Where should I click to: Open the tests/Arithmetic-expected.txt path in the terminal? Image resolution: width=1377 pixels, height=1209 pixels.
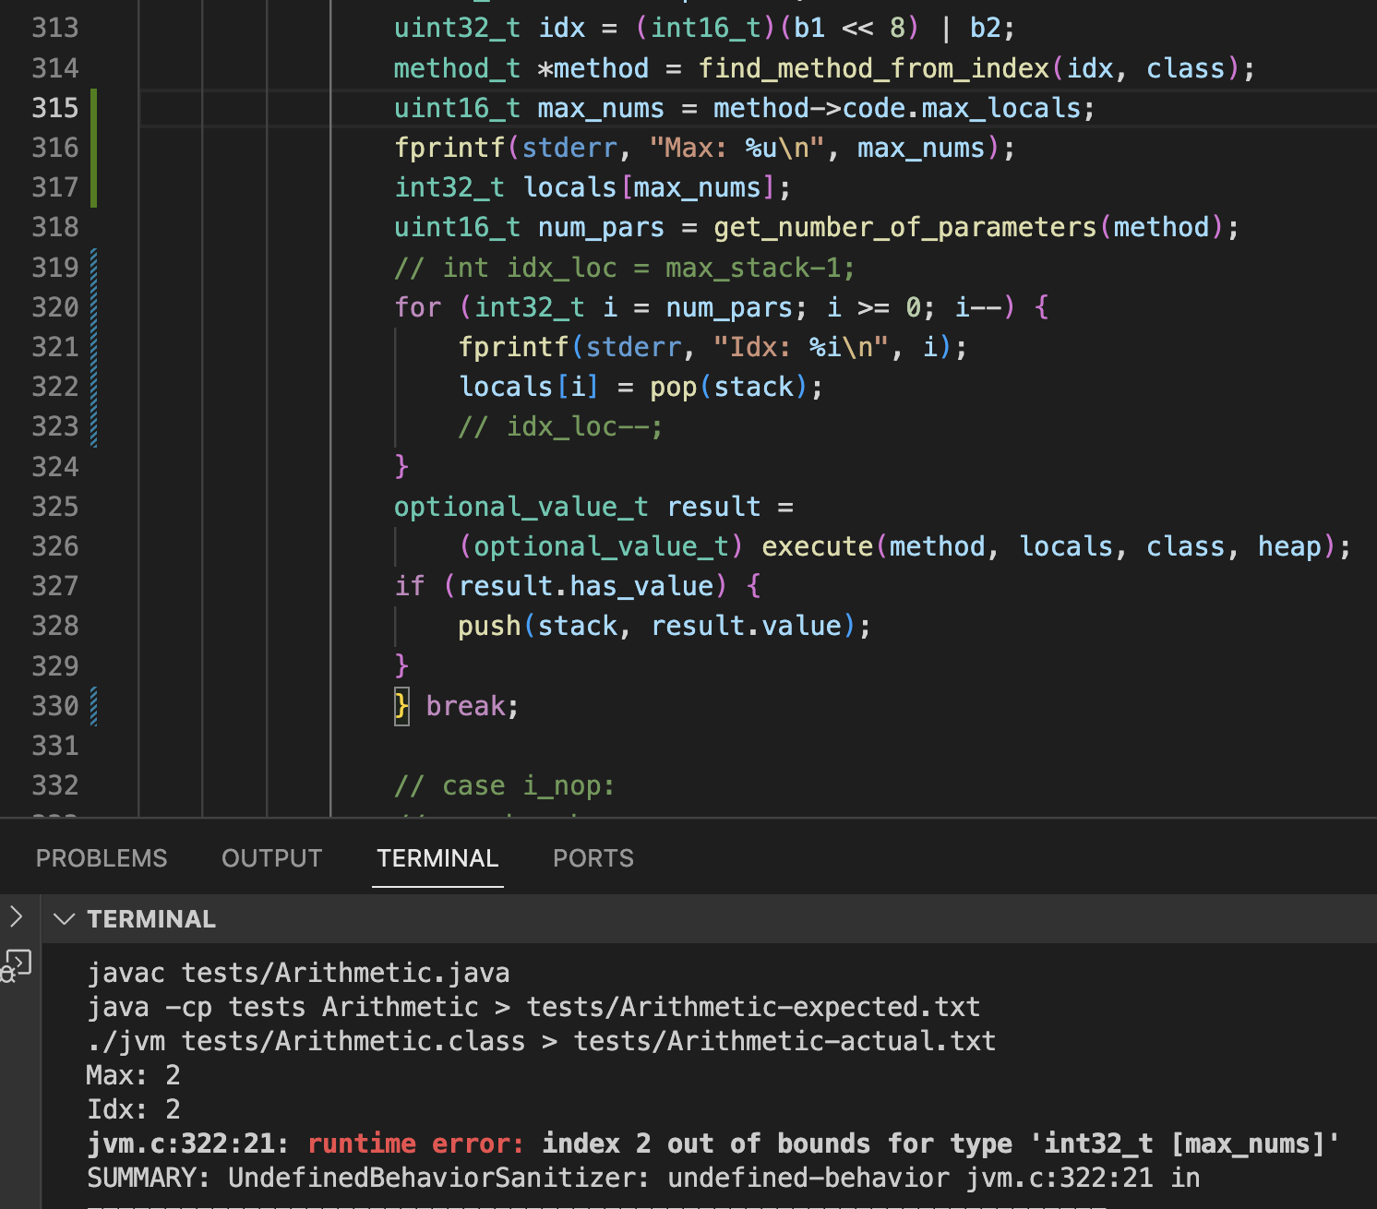(x=752, y=1007)
